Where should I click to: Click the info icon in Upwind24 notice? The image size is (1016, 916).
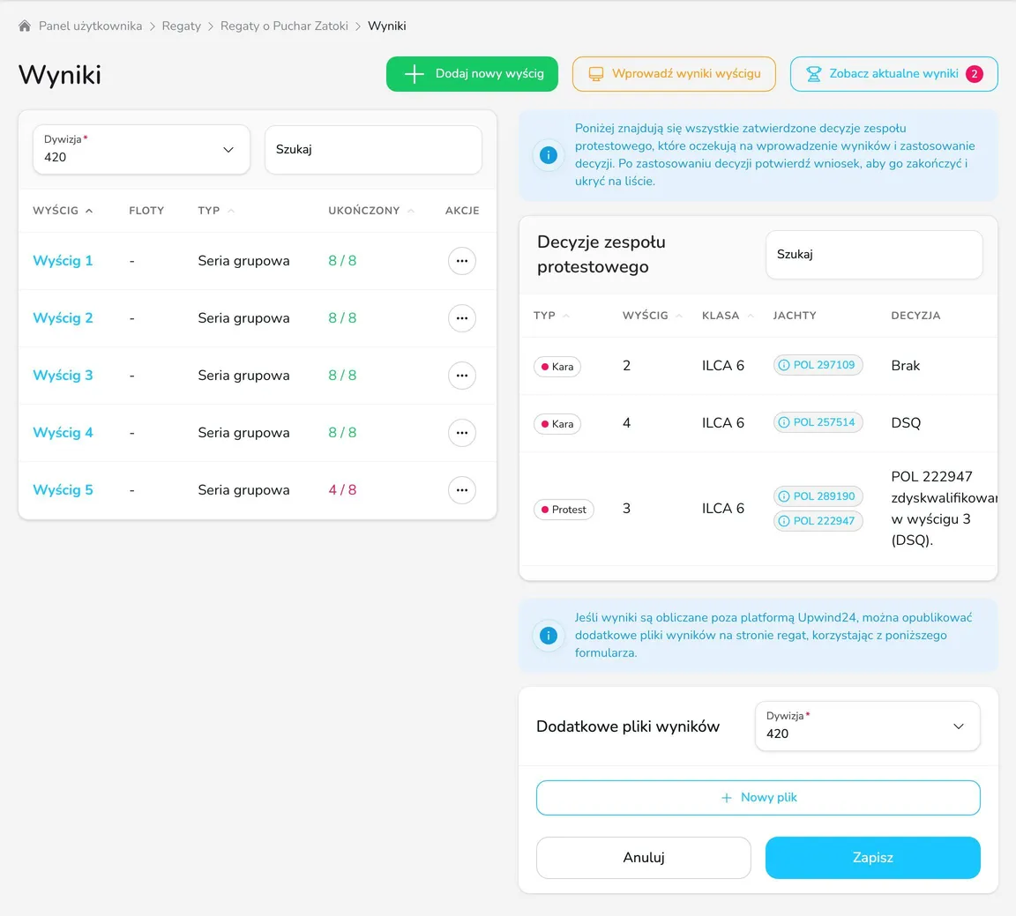[549, 636]
